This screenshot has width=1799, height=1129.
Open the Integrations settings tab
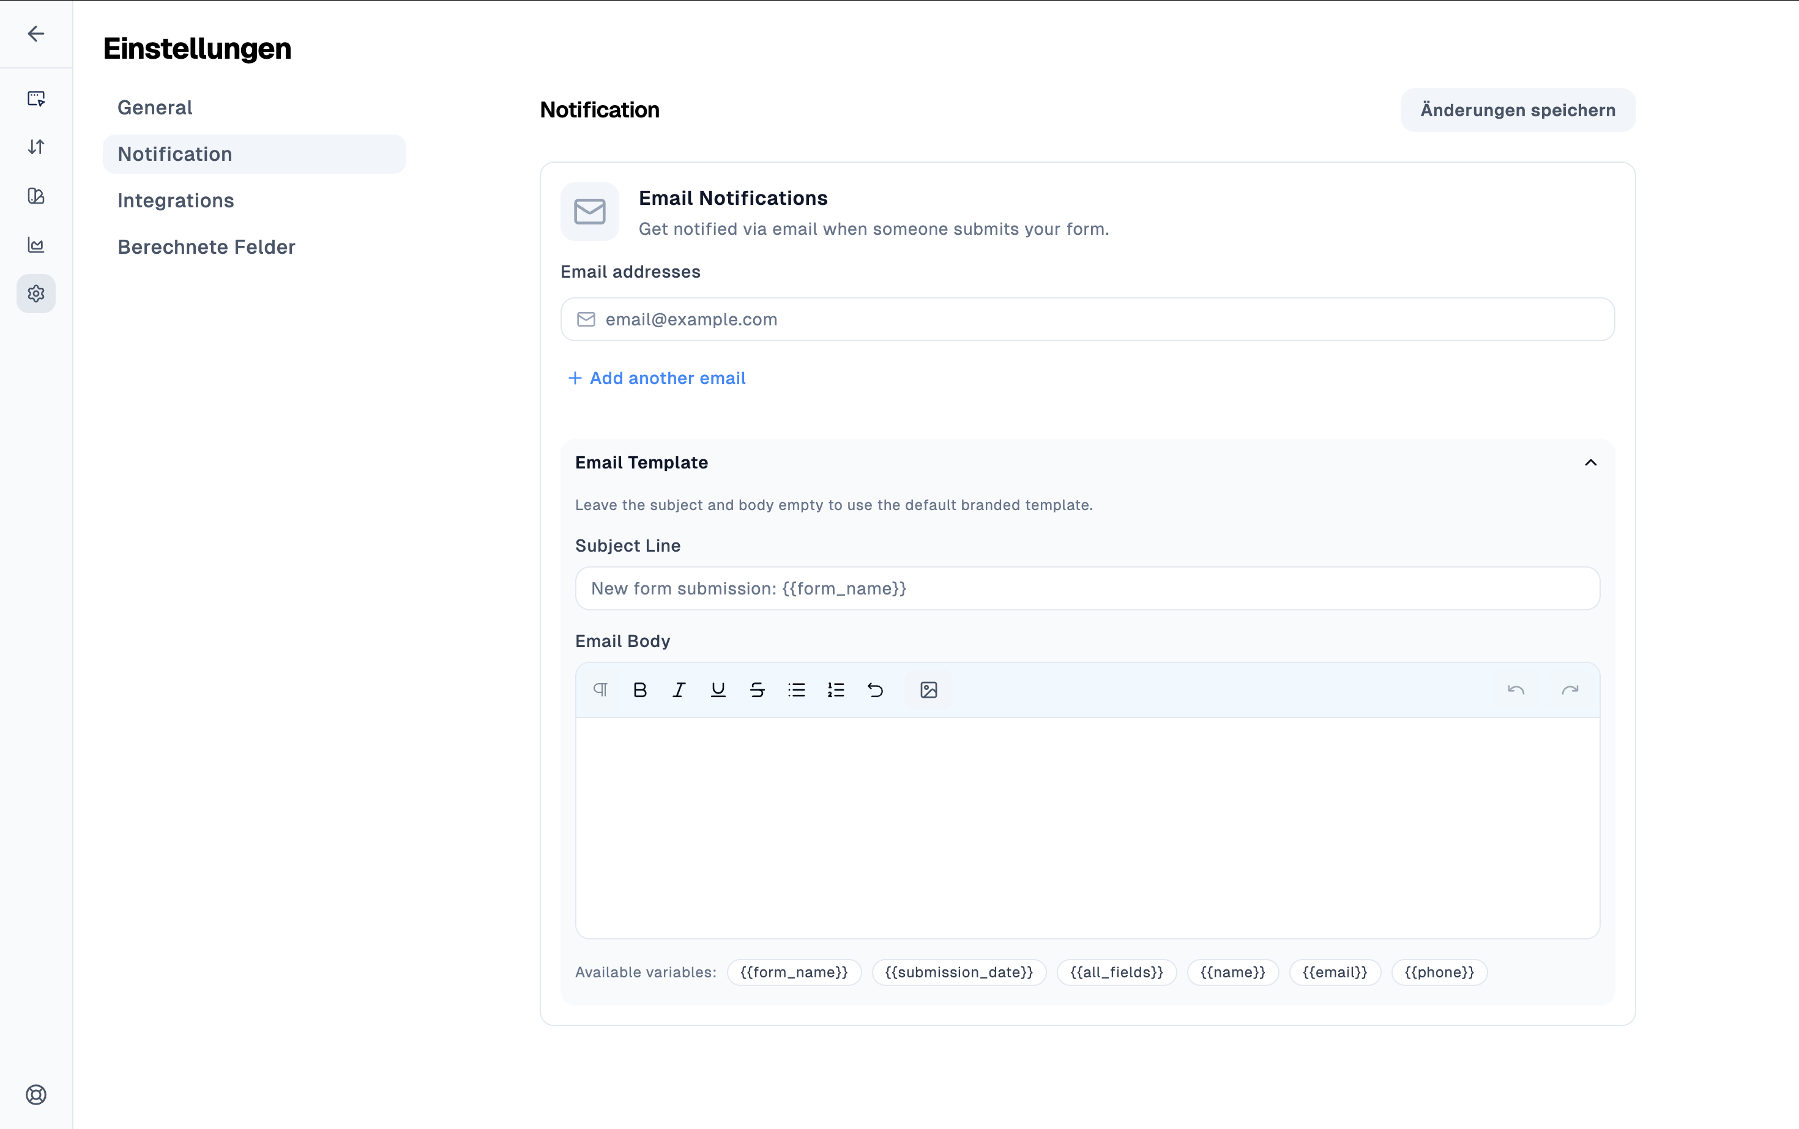tap(254, 200)
